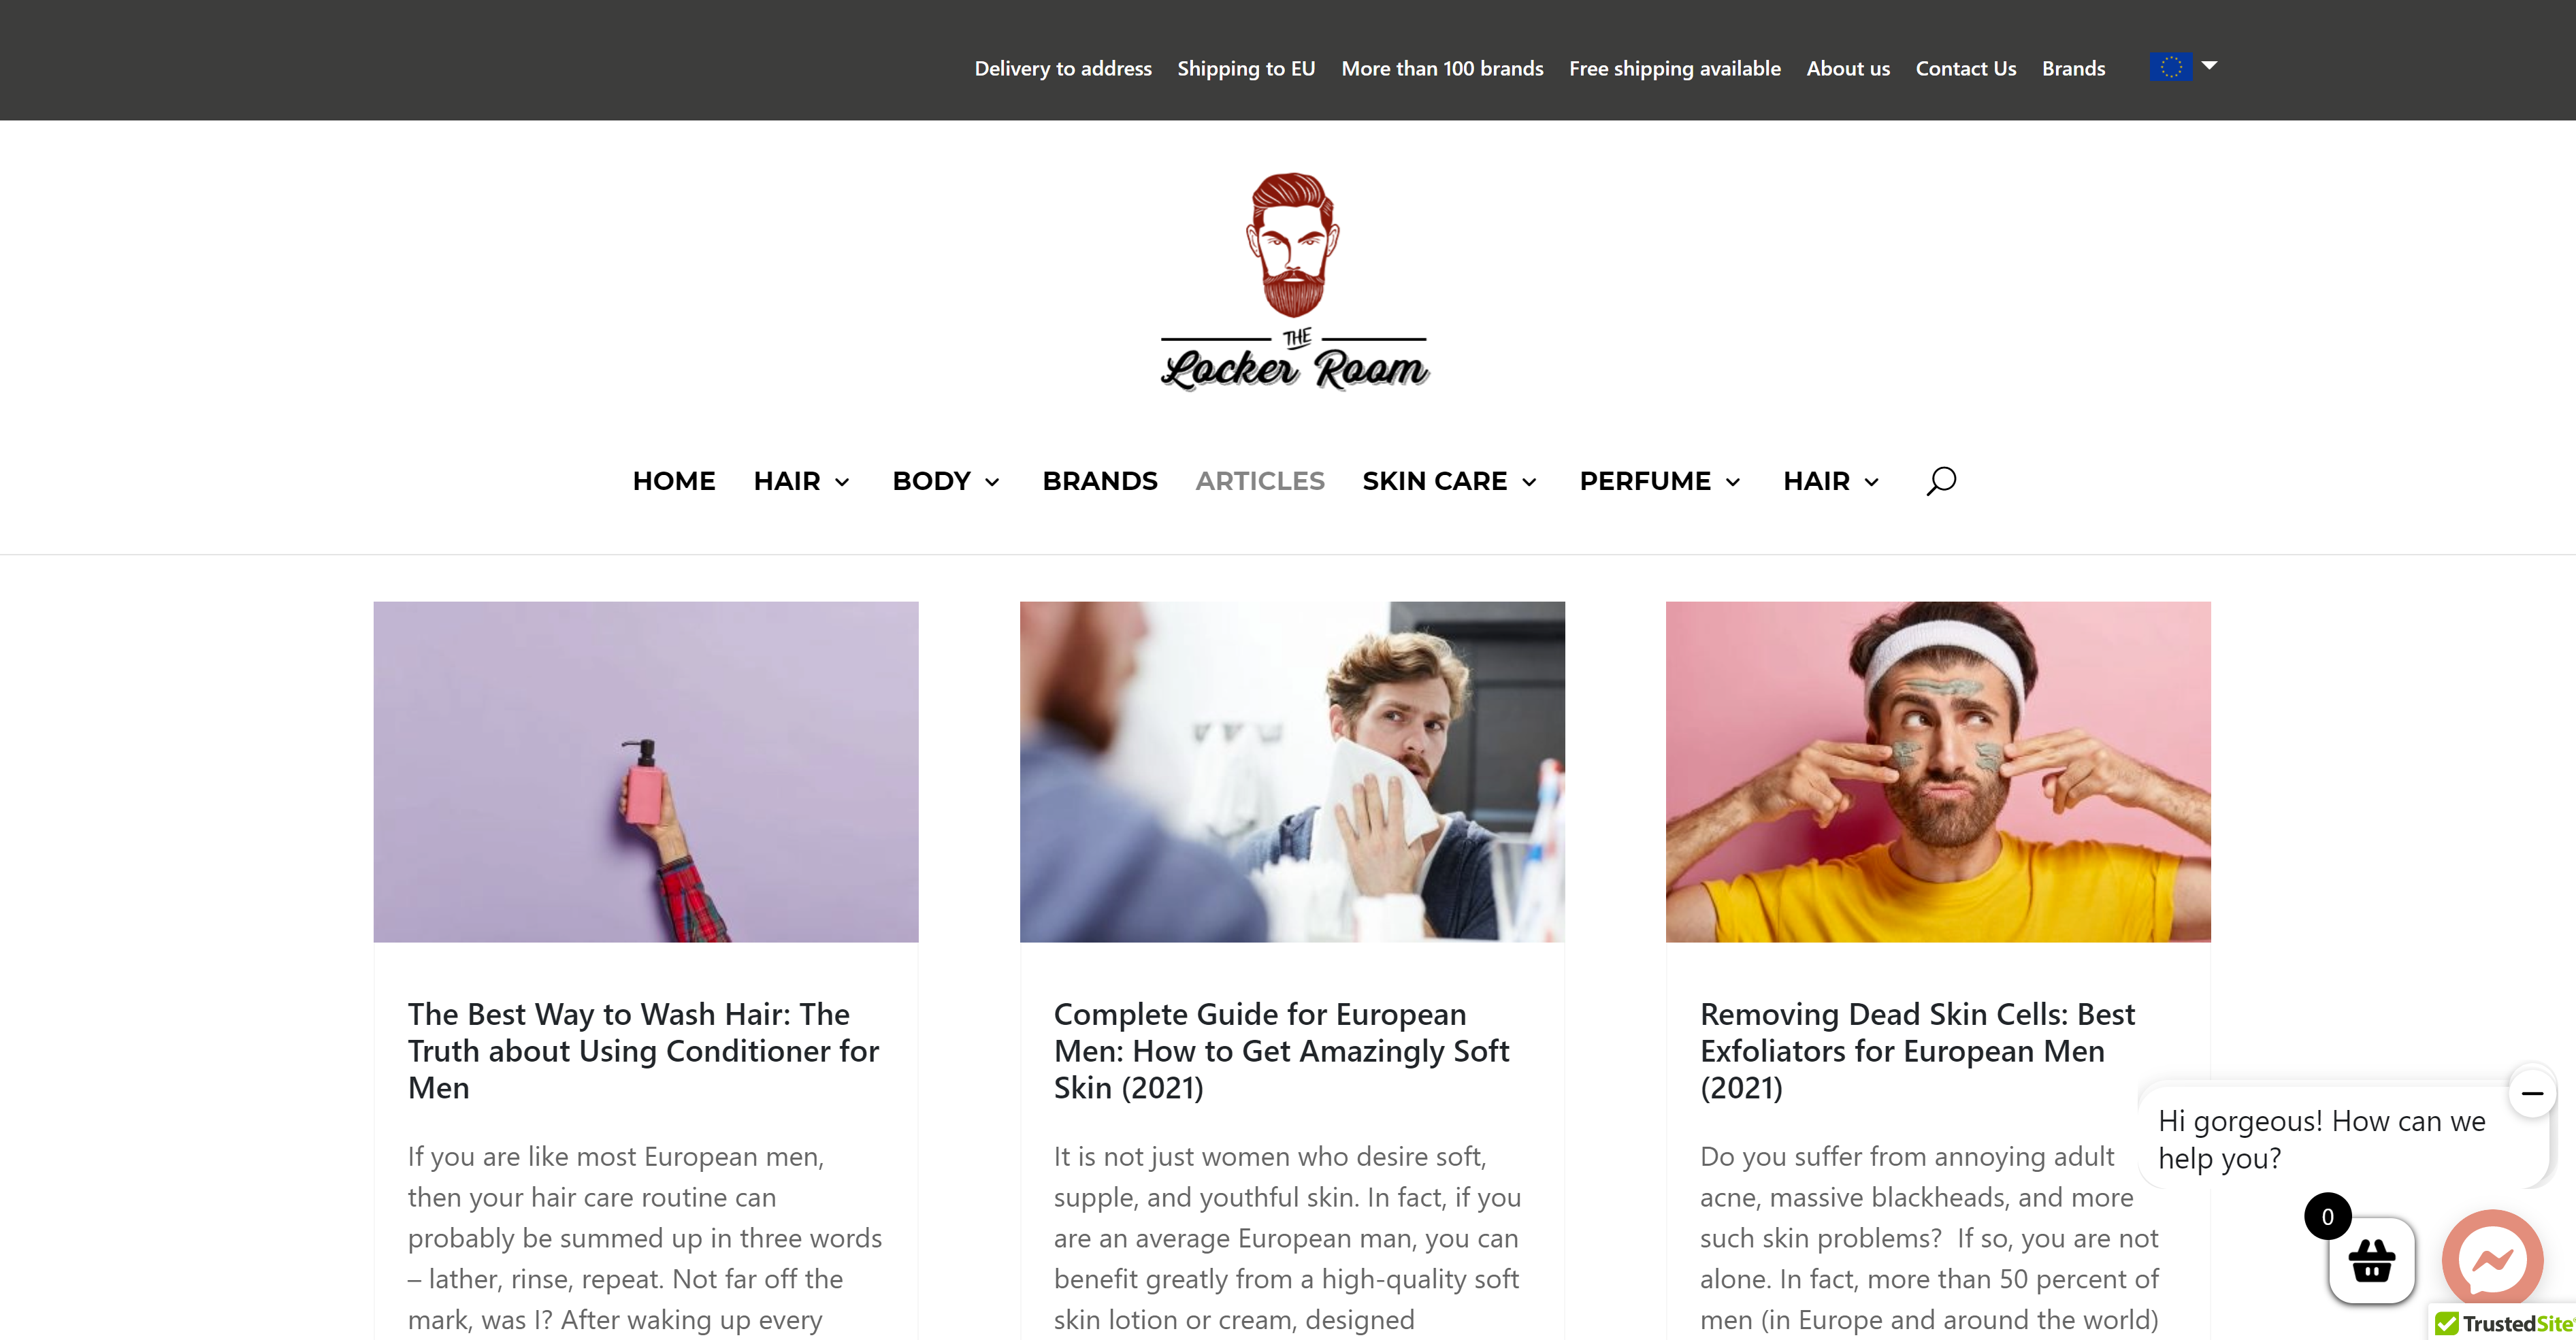This screenshot has height=1340, width=2576.
Task: Select the ARTICLES menu item
Action: (x=1260, y=481)
